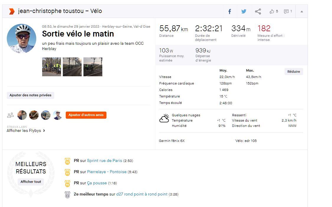The width and height of the screenshot is (332, 207).
Task: Open the first activity photo thumbnail
Action: coord(52,67)
